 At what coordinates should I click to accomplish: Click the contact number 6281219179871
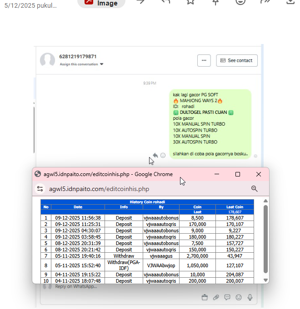[78, 57]
